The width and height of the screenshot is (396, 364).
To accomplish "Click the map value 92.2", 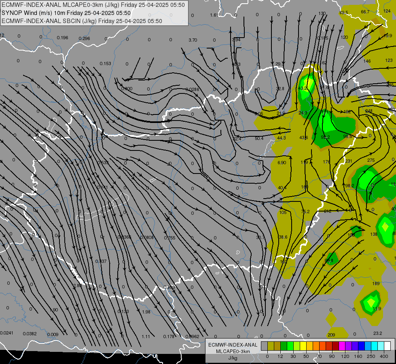I will tap(325, 137).
